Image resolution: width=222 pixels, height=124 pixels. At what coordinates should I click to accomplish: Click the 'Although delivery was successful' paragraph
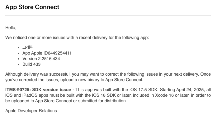108,77
